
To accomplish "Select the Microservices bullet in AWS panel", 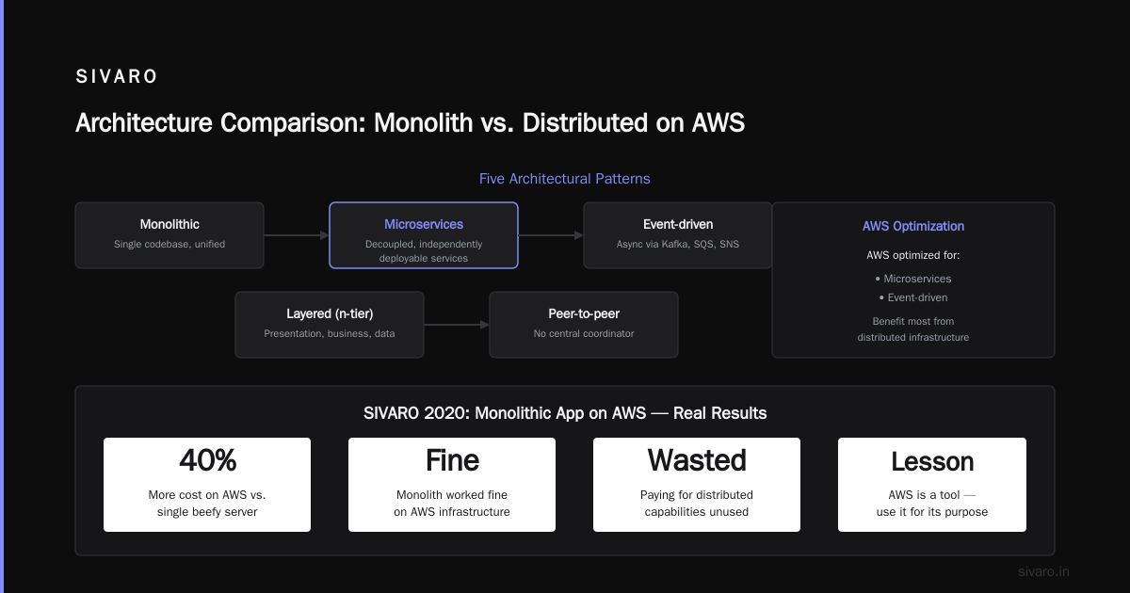I will (x=913, y=279).
